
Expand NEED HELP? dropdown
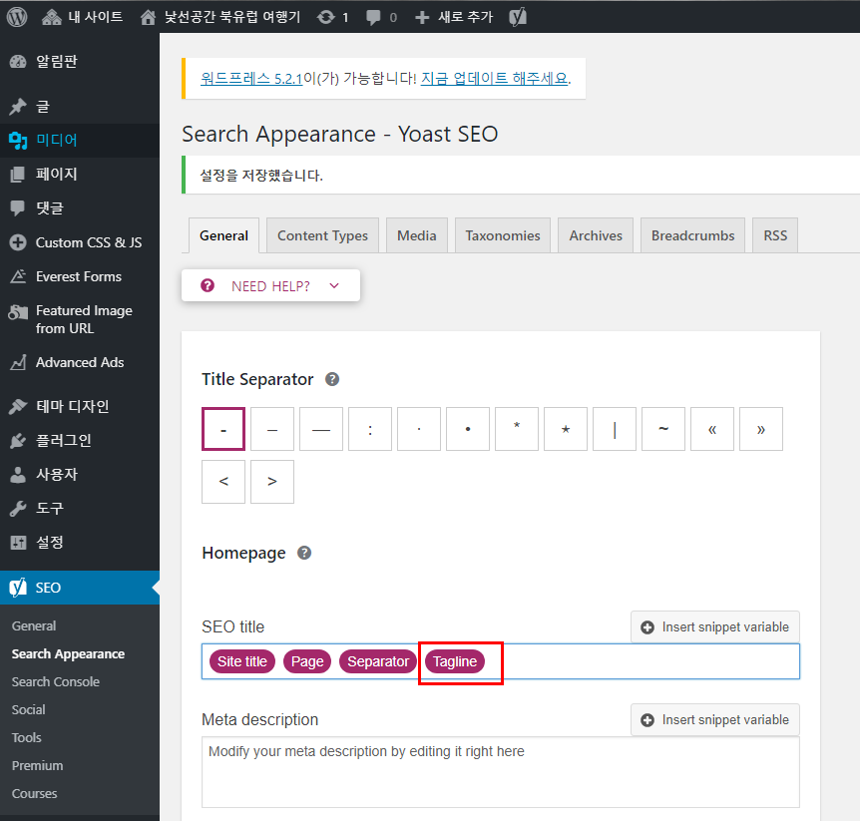tap(271, 285)
